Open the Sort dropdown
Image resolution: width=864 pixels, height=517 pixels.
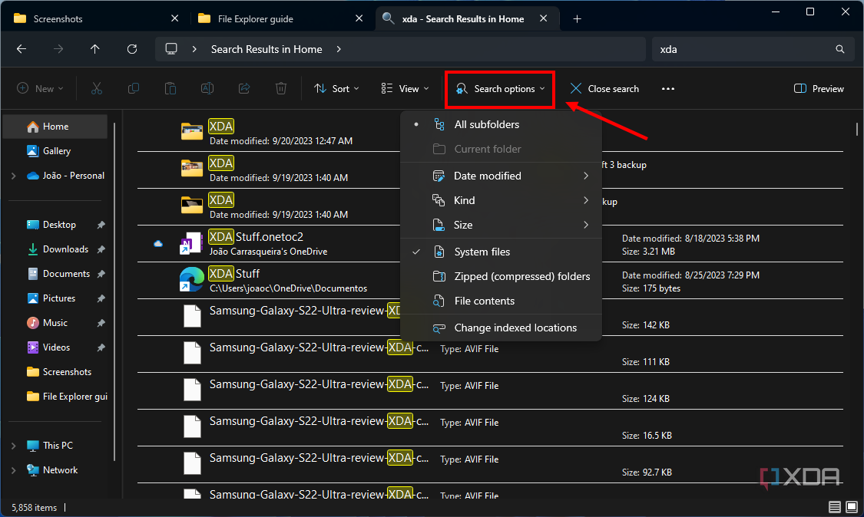336,88
